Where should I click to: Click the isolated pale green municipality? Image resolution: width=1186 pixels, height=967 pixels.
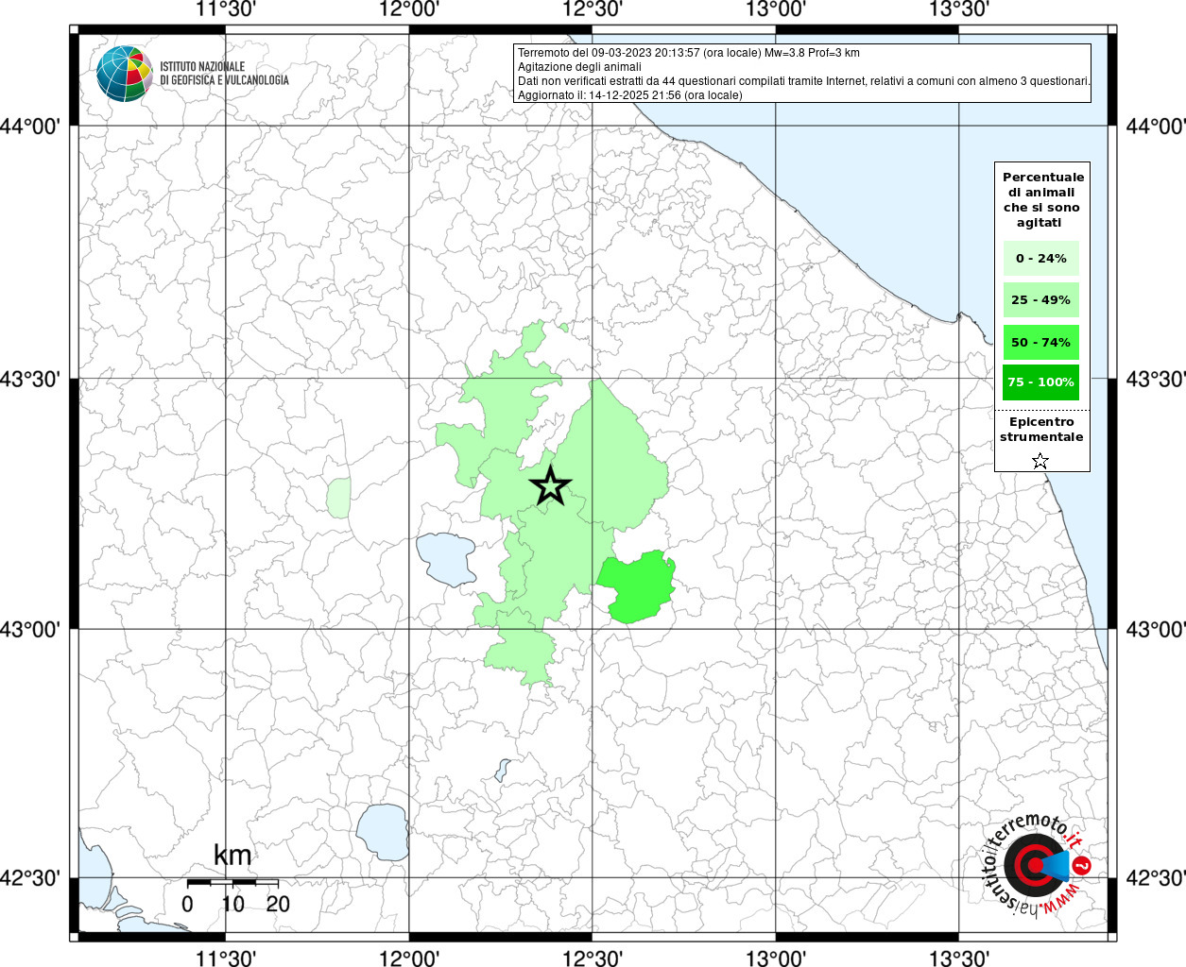(338, 497)
